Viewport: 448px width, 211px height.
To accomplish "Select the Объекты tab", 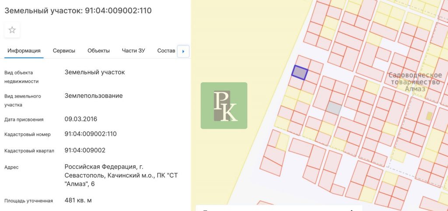I will tap(98, 51).
